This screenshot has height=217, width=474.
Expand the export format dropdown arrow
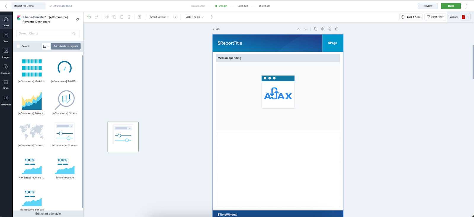coord(468,17)
